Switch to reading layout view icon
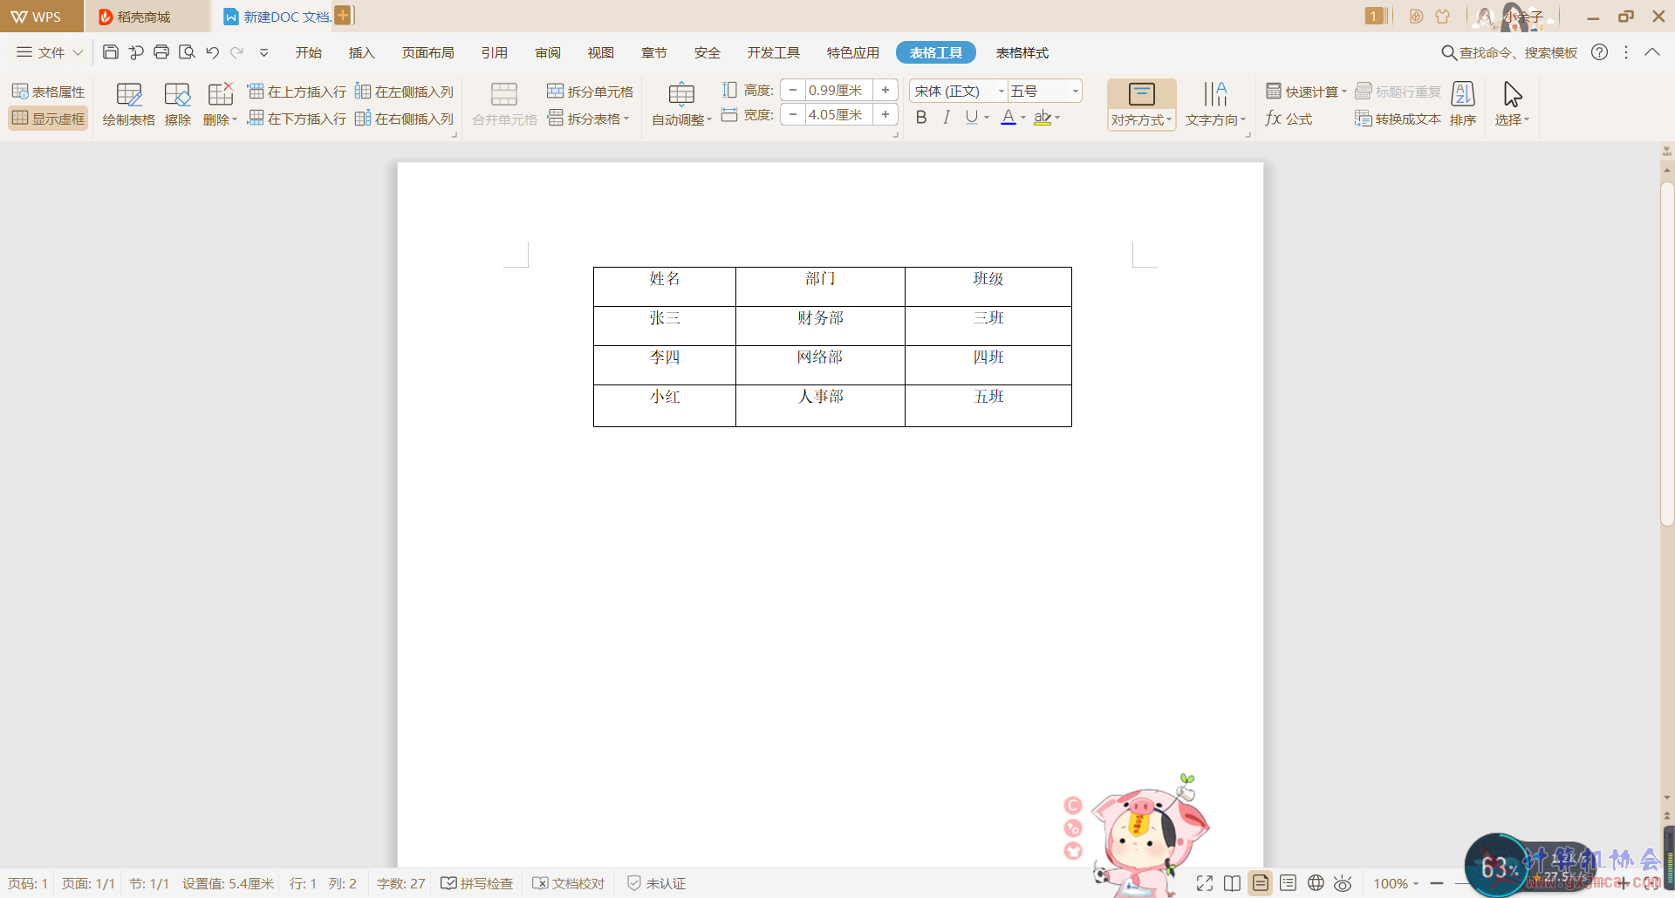1675x898 pixels. point(1232,883)
